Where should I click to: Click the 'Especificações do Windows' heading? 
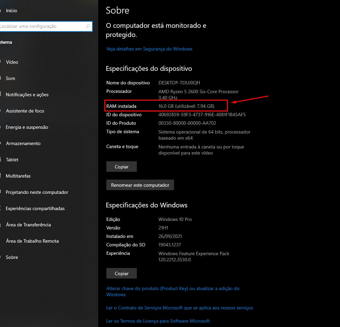click(x=147, y=205)
